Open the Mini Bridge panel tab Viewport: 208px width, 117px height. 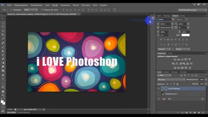(11, 112)
